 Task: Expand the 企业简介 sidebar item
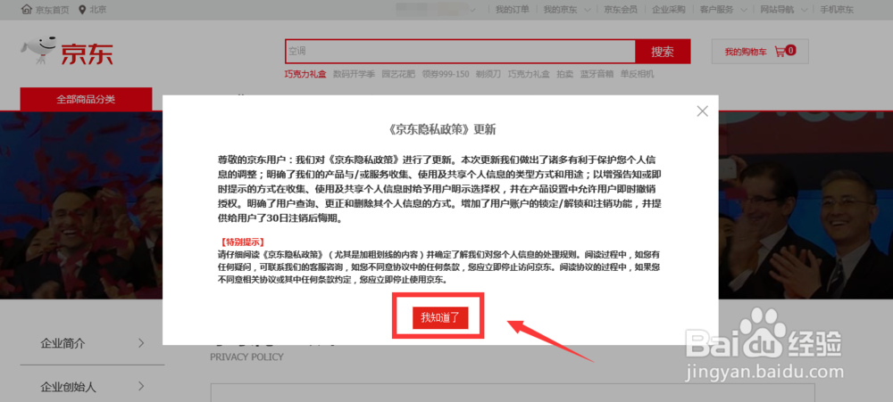(92, 343)
